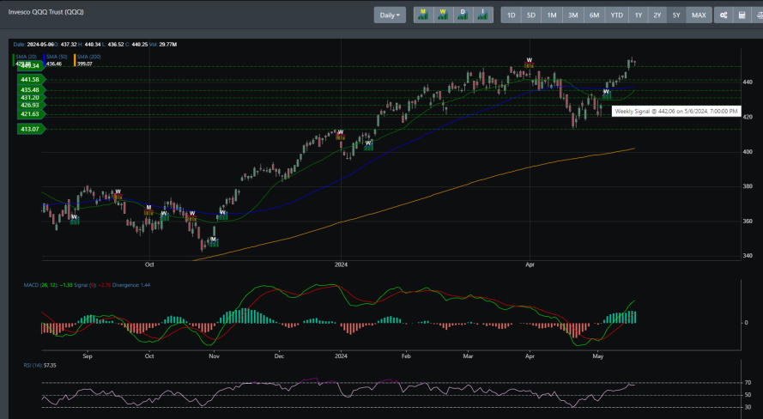Click the 413.07 price level tag
This screenshot has width=763, height=419.
(31, 129)
